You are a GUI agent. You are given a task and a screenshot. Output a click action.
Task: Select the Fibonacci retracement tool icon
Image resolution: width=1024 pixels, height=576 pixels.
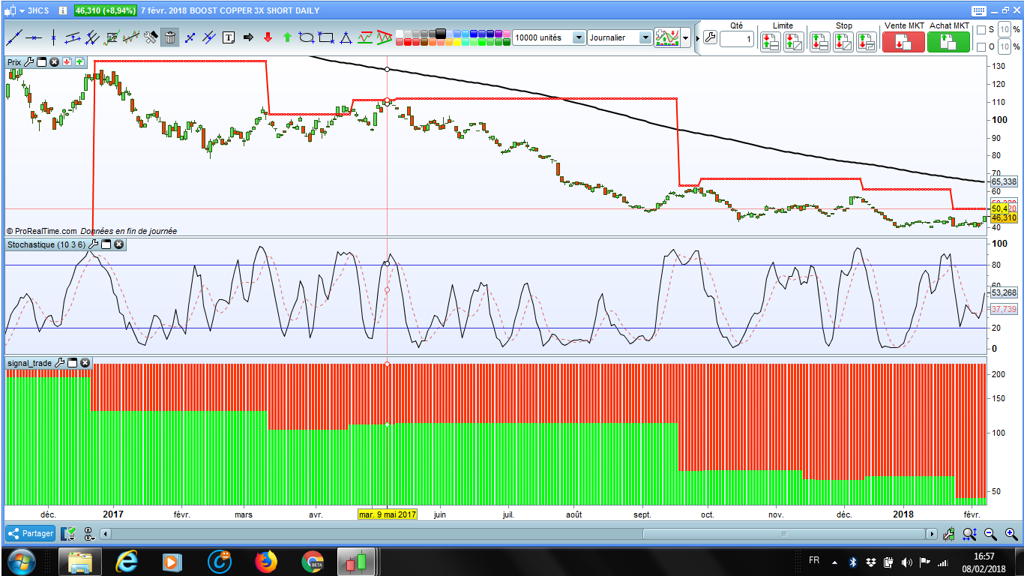coord(111,37)
